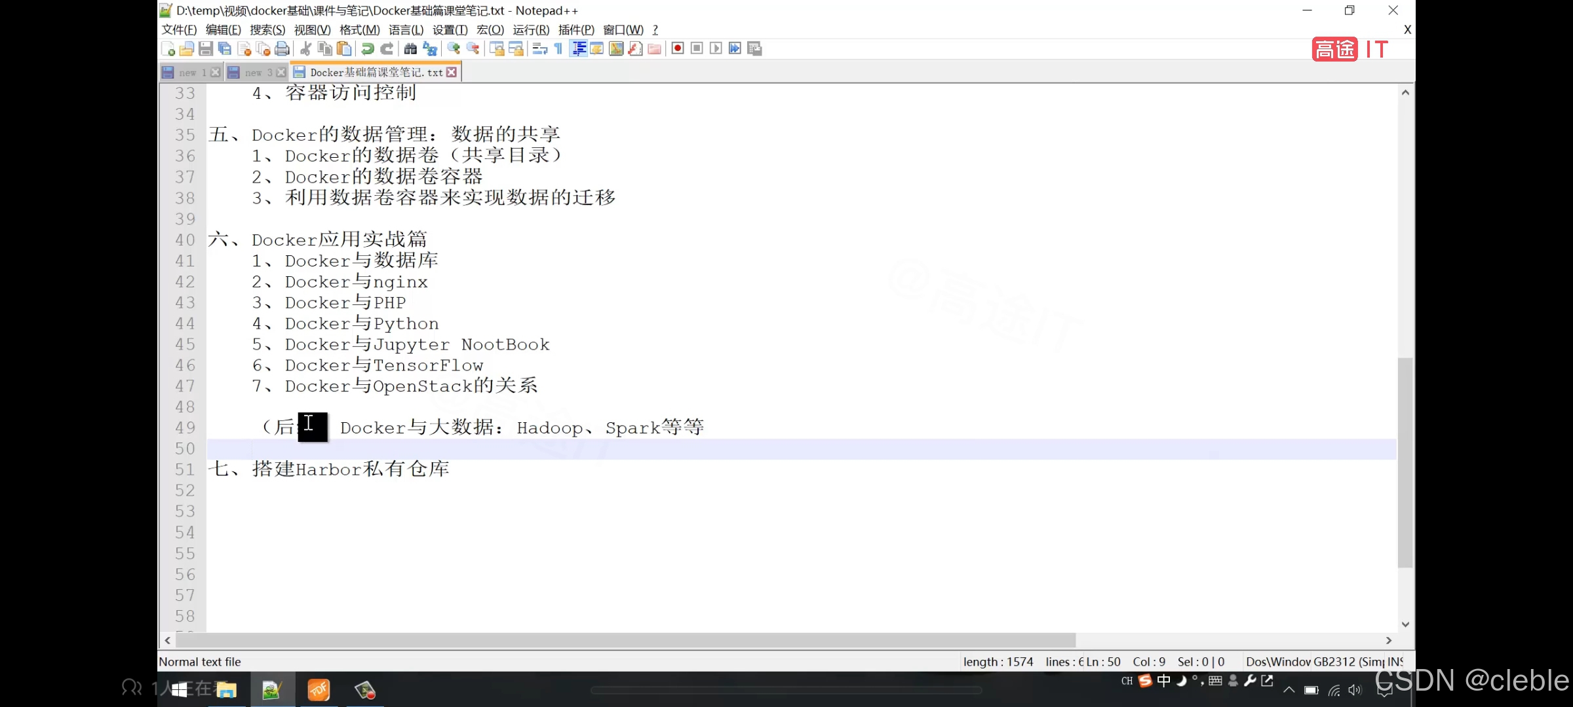
Task: Open Find via binoculars icon
Action: point(411,49)
